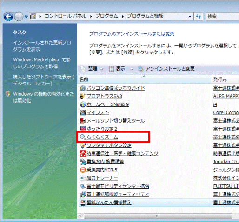Click the ALPS MAPP publisher cell
The width and height of the screenshot is (239, 222).
click(226, 96)
